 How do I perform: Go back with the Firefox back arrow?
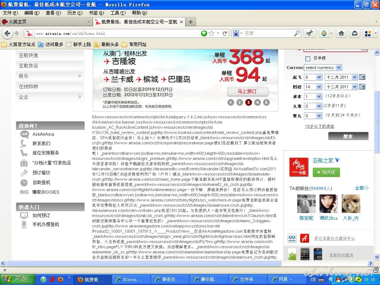(7, 33)
